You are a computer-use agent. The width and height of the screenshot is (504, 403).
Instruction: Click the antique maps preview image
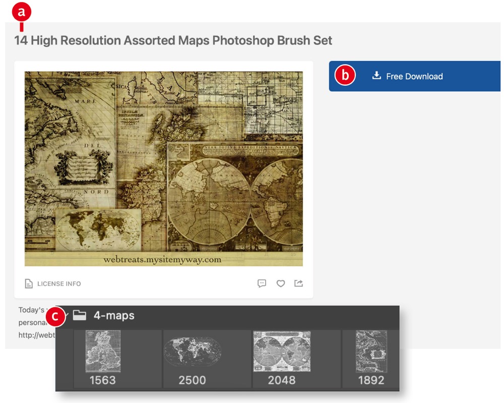pyautogui.click(x=164, y=168)
